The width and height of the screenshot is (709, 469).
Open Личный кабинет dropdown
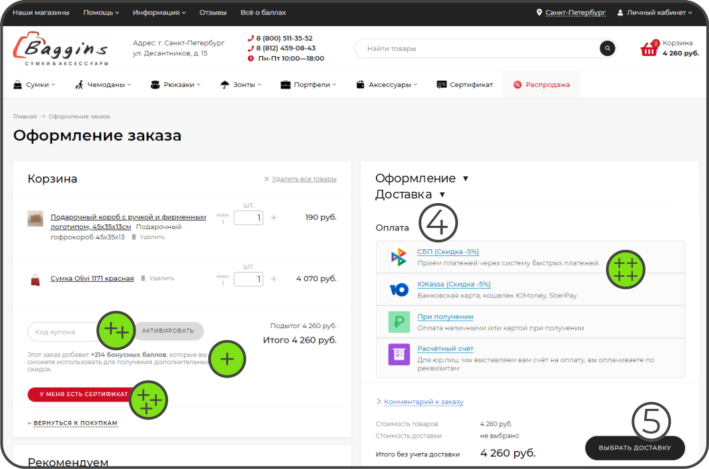654,13
